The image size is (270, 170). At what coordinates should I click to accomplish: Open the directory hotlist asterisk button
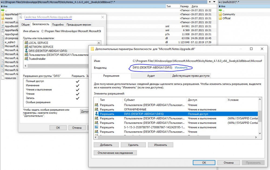pyautogui.click(x=210, y=2)
